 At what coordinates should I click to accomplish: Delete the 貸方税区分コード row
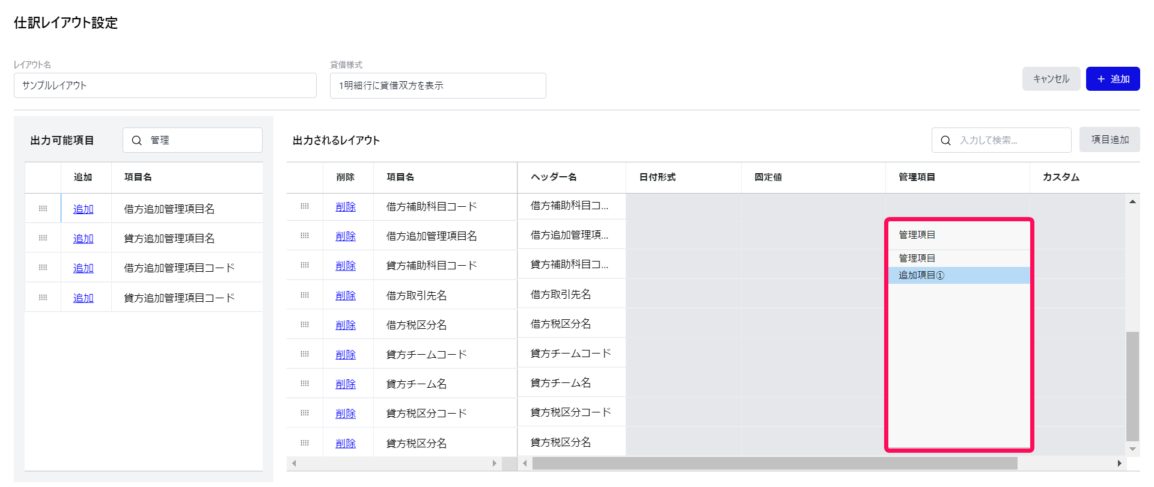point(346,414)
